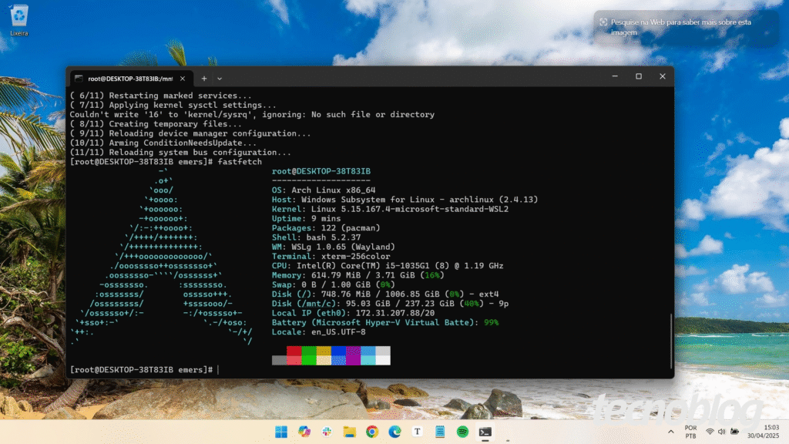789x444 pixels.
Task: Open File Explorer from the taskbar
Action: point(348,432)
